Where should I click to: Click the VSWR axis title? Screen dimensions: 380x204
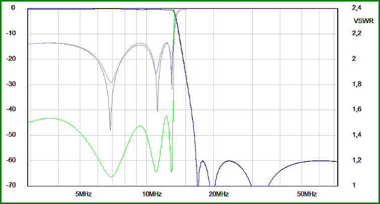363,21
